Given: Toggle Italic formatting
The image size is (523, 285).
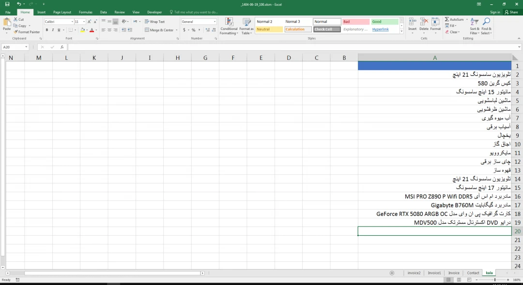Looking at the screenshot, I should coord(53,30).
